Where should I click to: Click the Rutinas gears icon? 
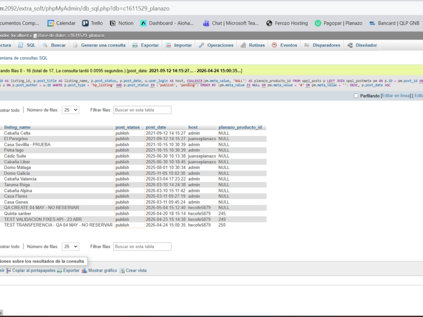(x=243, y=45)
